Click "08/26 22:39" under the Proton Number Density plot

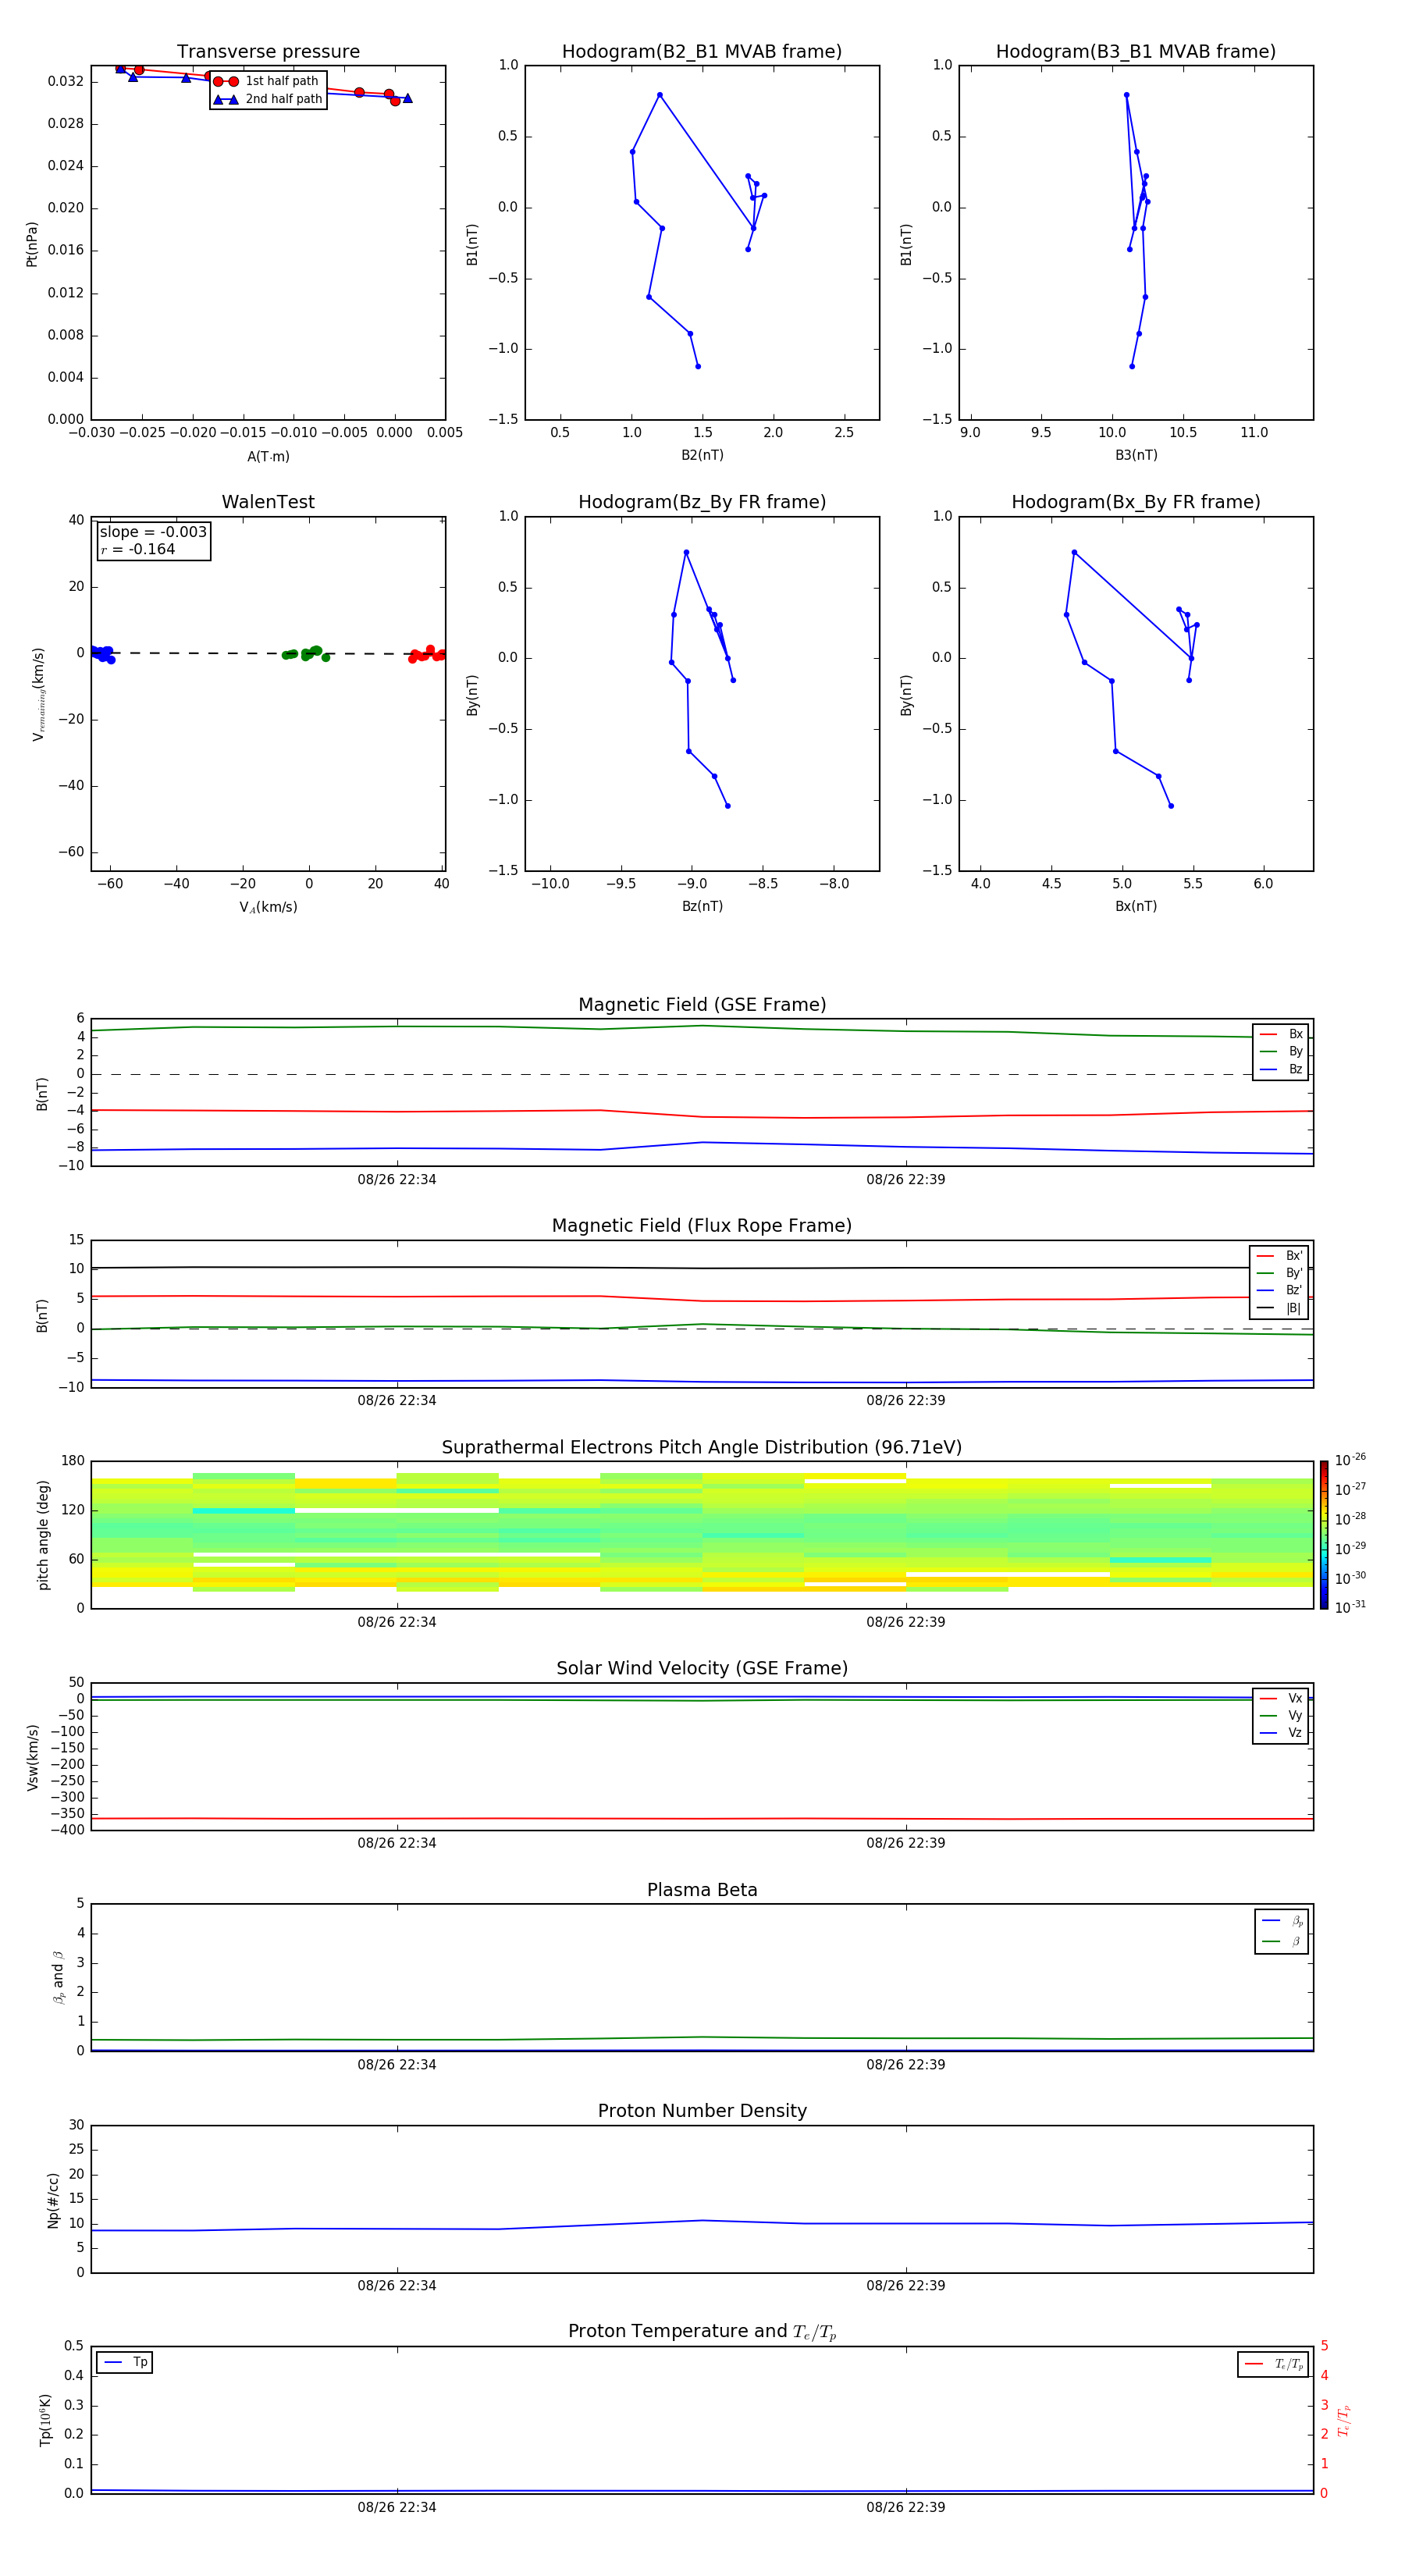click(x=906, y=2286)
